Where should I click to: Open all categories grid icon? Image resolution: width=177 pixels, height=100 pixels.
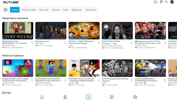tap(6, 10)
